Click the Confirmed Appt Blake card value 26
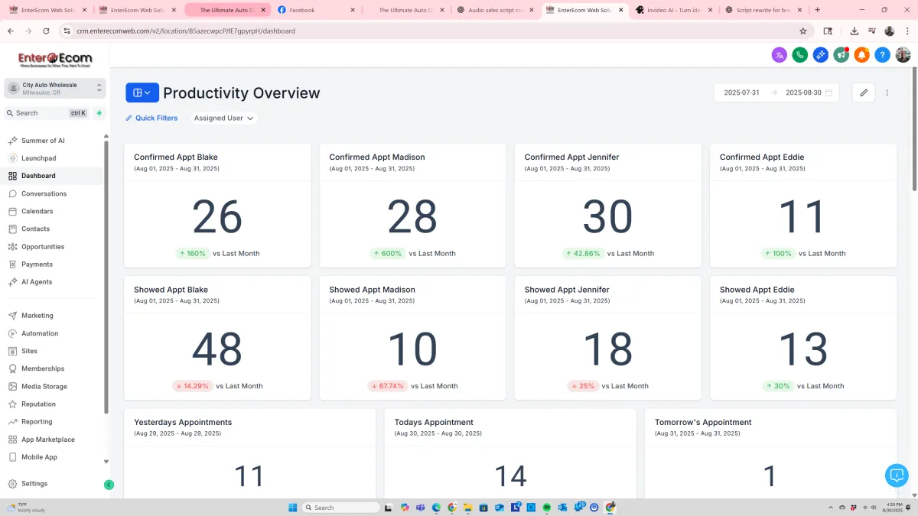This screenshot has height=516, width=918. (217, 218)
